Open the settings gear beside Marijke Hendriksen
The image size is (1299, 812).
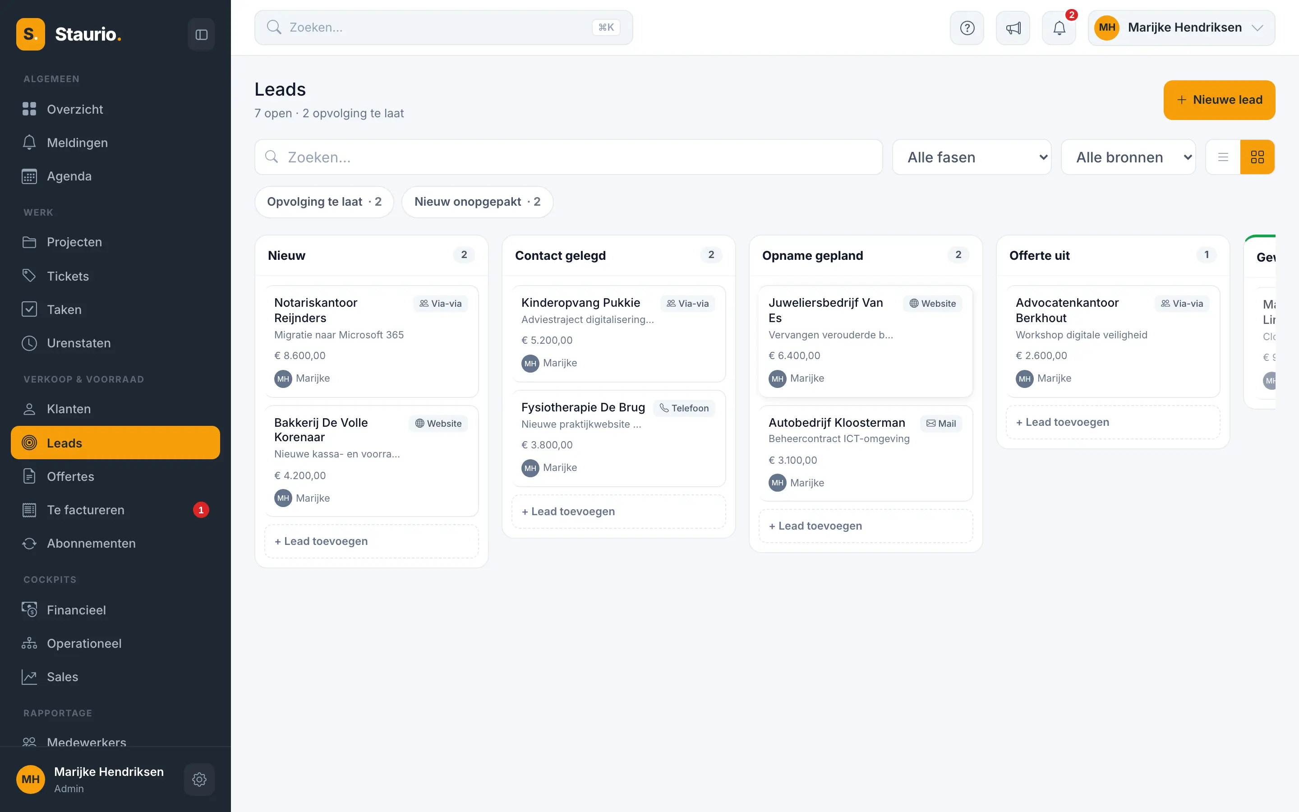pyautogui.click(x=199, y=779)
